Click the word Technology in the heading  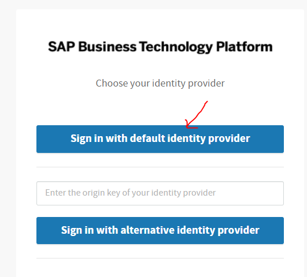coord(176,47)
